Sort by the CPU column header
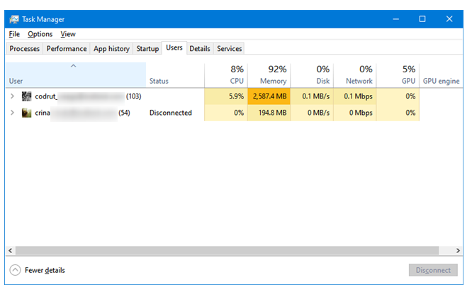Viewport: 472px width, 292px height. click(226, 75)
